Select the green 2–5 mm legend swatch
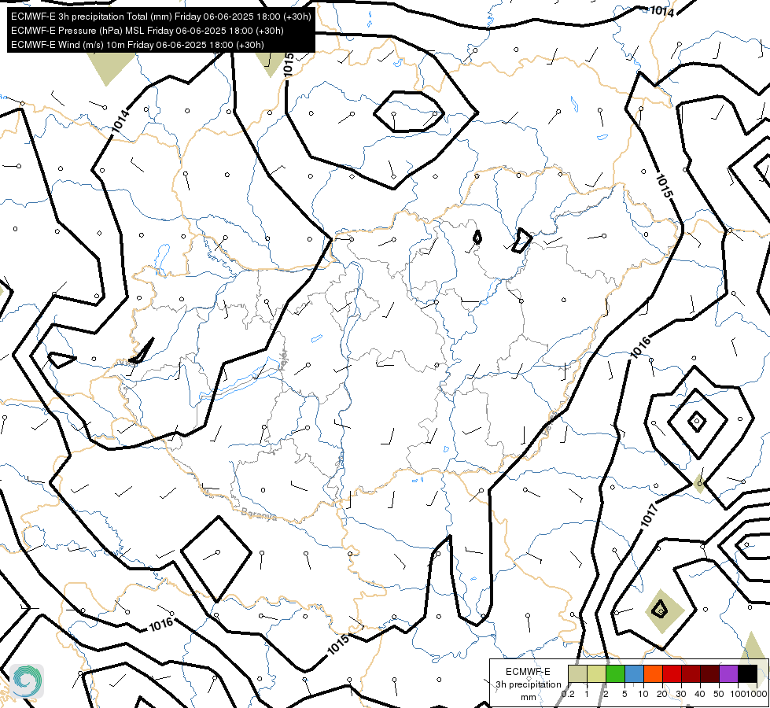This screenshot has height=708, width=770. [615, 673]
